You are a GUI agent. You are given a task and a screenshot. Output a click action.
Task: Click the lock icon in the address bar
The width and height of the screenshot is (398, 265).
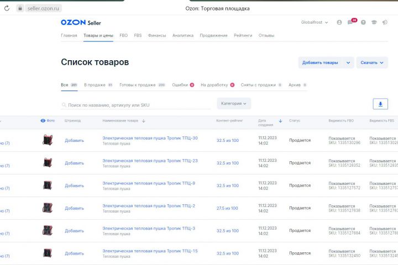click(x=20, y=8)
